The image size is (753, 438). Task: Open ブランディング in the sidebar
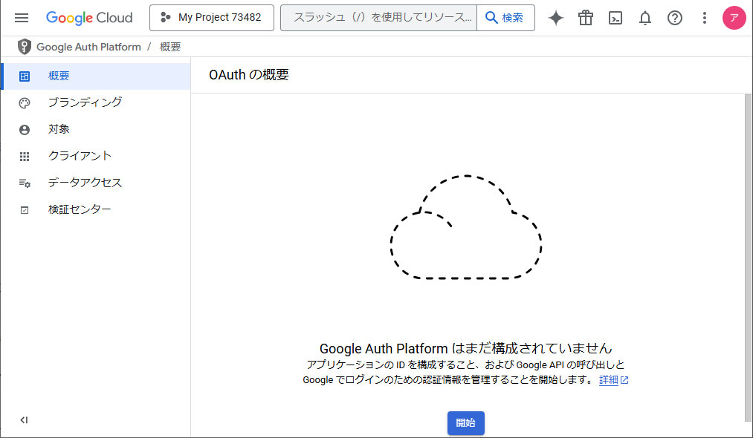click(96, 102)
